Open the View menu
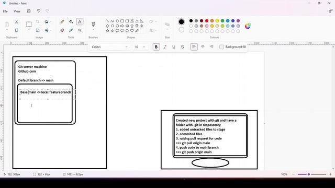This screenshot has height=188, width=335. (x=17, y=11)
